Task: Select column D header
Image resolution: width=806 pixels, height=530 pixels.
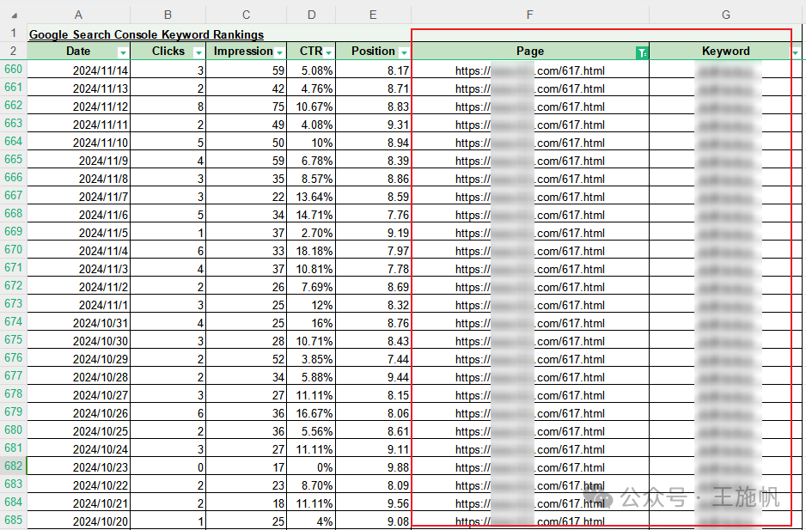Action: pos(312,15)
